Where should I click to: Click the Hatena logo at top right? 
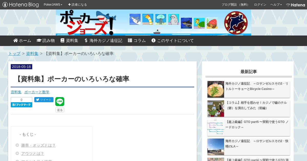pos(295,5)
